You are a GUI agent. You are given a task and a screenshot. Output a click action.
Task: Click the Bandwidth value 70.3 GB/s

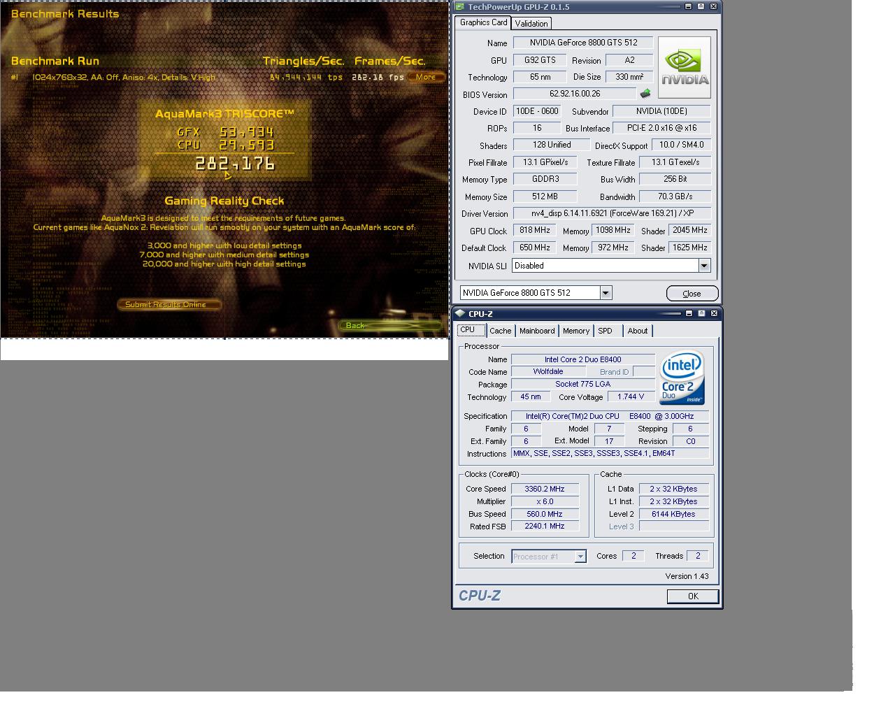tap(675, 196)
